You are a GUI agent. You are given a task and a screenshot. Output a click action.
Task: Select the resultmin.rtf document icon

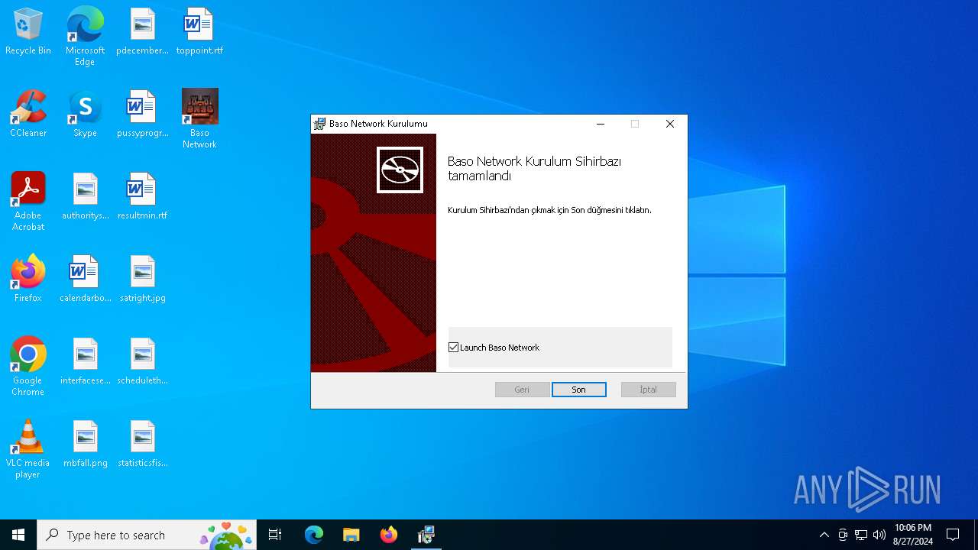[x=142, y=196]
